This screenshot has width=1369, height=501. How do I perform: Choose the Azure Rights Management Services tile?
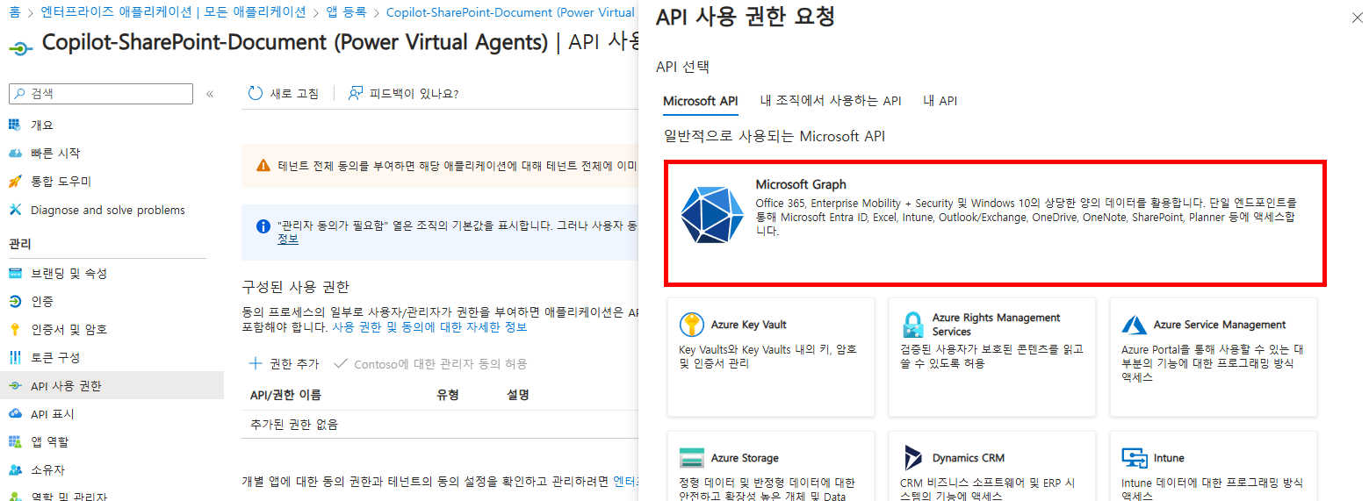click(991, 357)
